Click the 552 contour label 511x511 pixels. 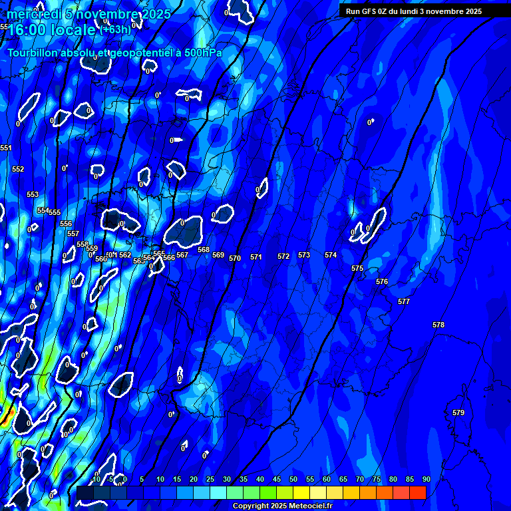pyautogui.click(x=18, y=169)
